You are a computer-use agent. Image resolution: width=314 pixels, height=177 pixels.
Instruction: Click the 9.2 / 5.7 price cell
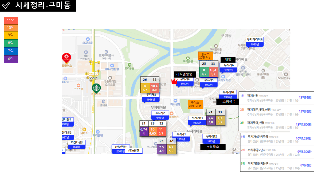click(220, 120)
